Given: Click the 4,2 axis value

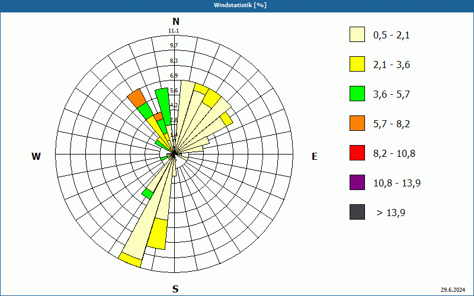Looking at the screenshot, I should [x=174, y=105].
